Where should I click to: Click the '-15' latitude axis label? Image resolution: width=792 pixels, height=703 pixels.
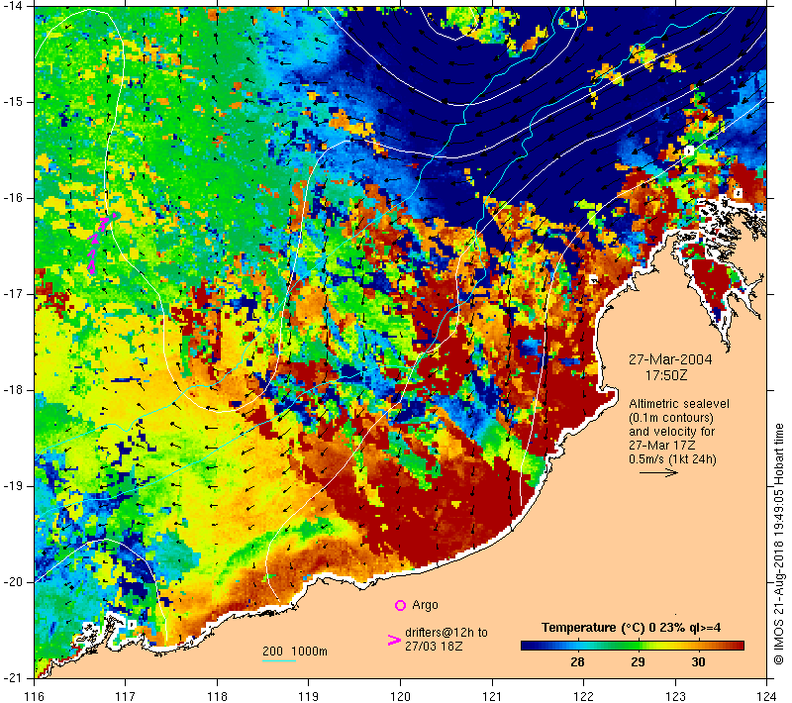[11, 102]
